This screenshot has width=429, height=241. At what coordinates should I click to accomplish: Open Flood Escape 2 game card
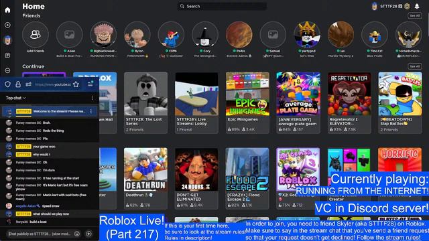[x=247, y=178]
